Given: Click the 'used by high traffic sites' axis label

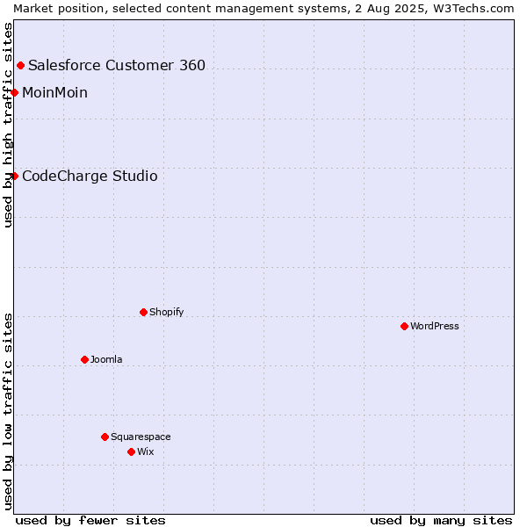Looking at the screenshot, I should pos(7,125).
